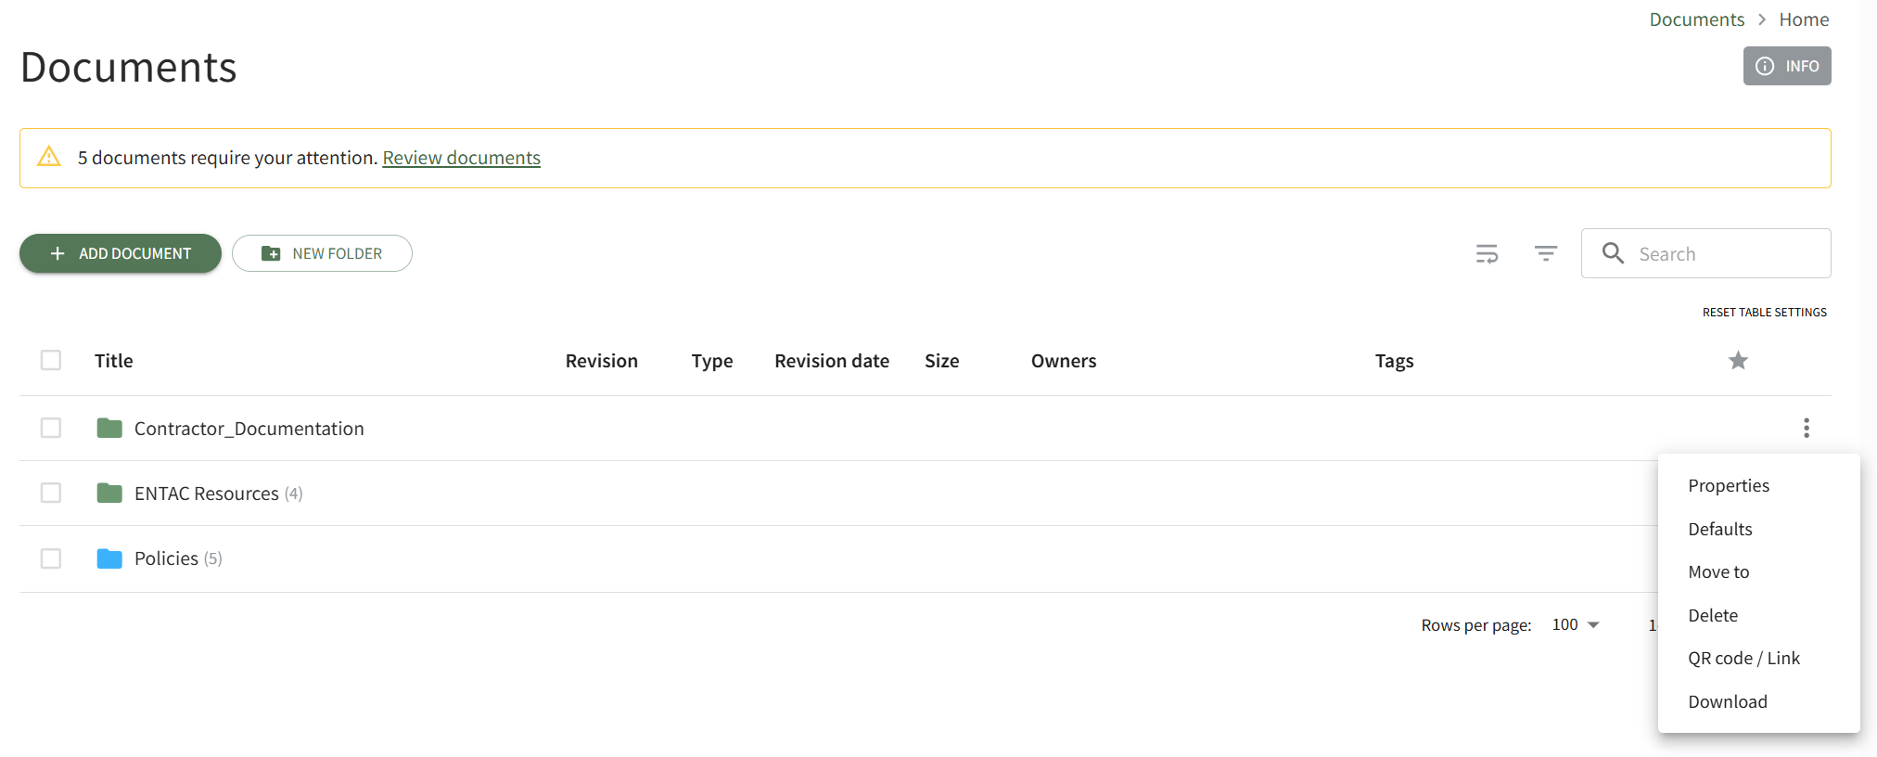Sort by the Title column header

click(x=113, y=361)
